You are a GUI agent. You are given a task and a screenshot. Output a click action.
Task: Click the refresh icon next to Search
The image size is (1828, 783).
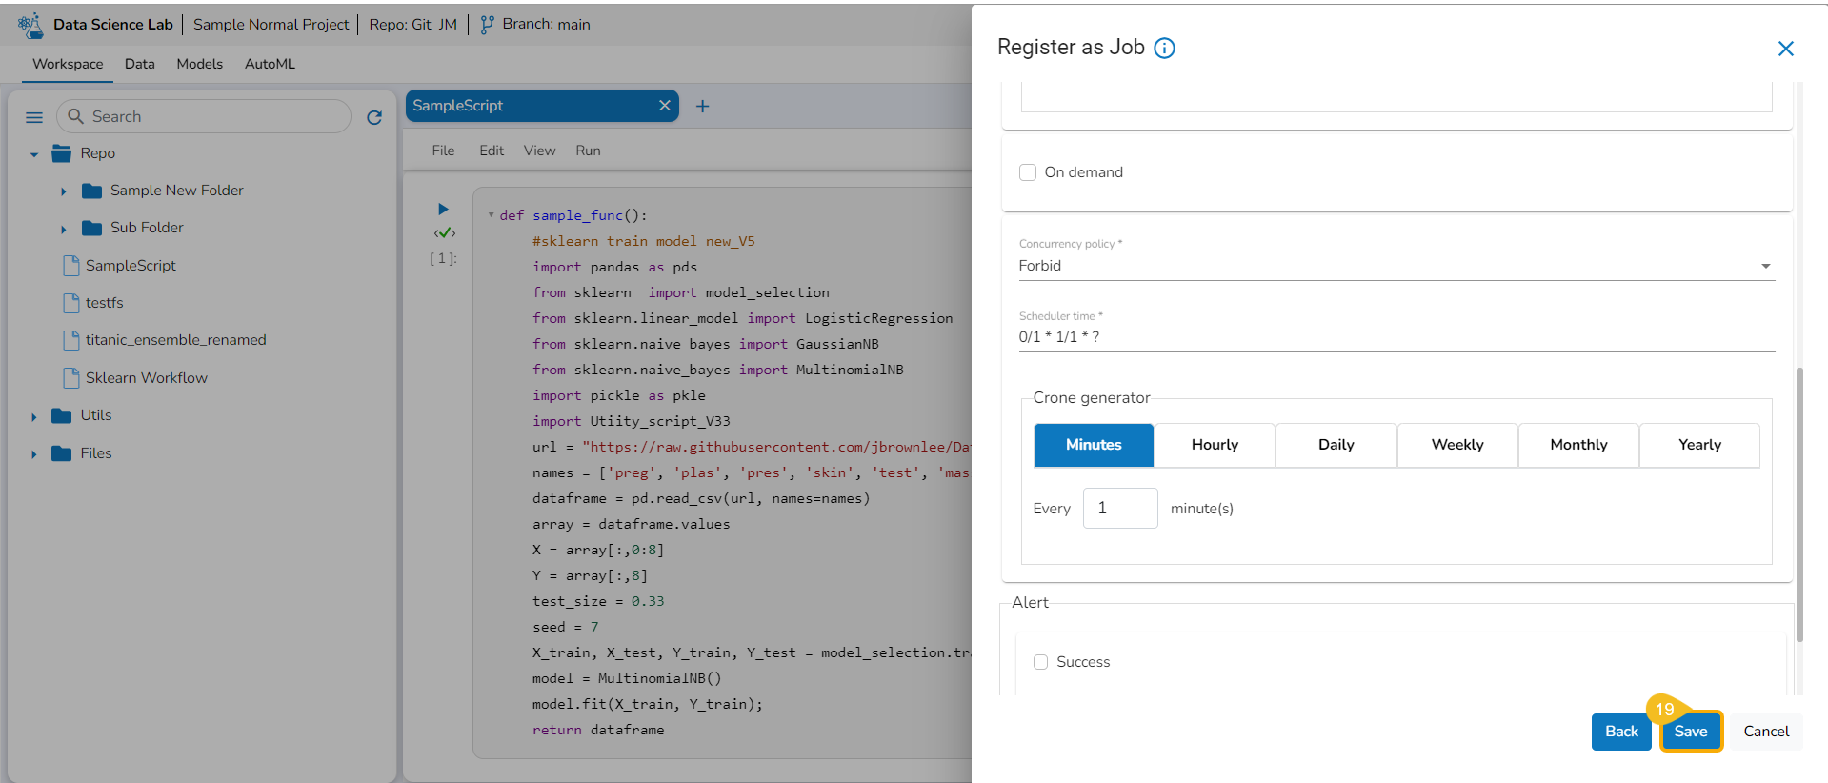(x=374, y=117)
